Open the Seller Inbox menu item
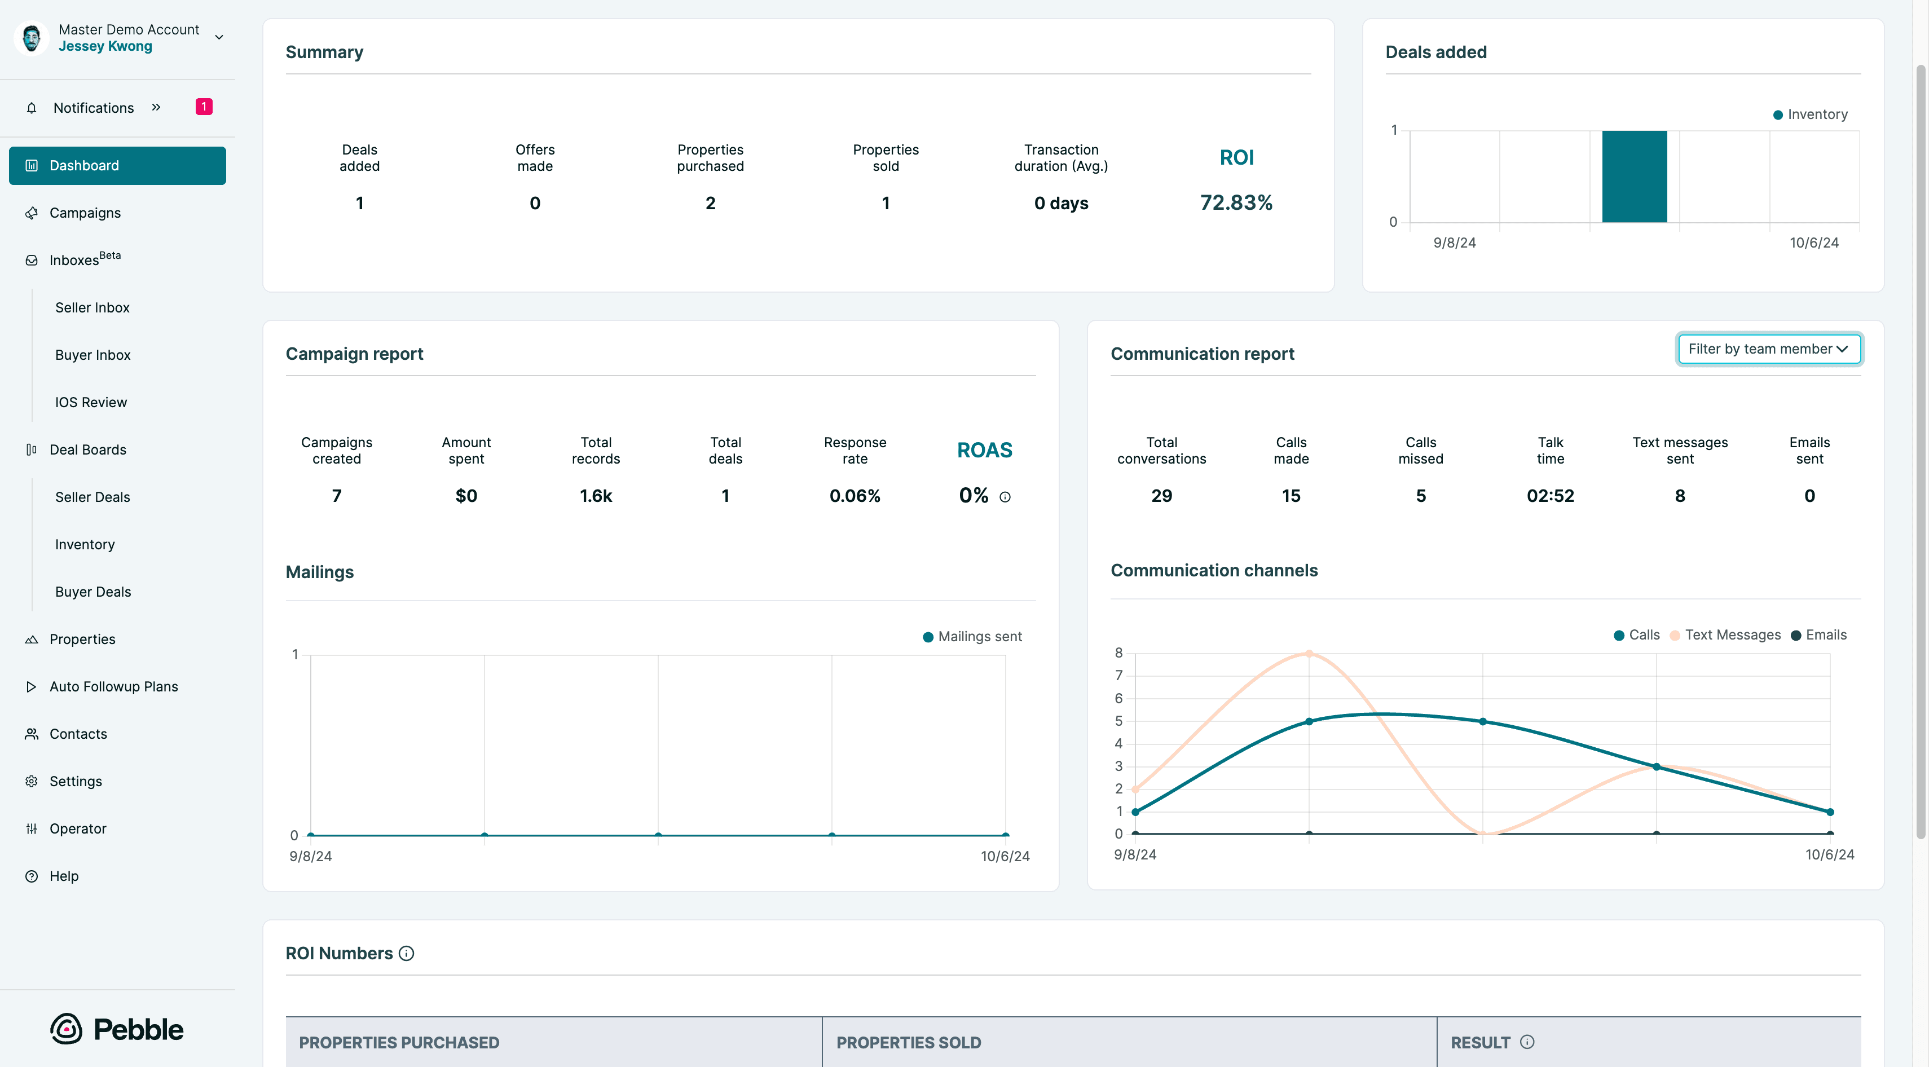This screenshot has width=1929, height=1067. click(92, 308)
